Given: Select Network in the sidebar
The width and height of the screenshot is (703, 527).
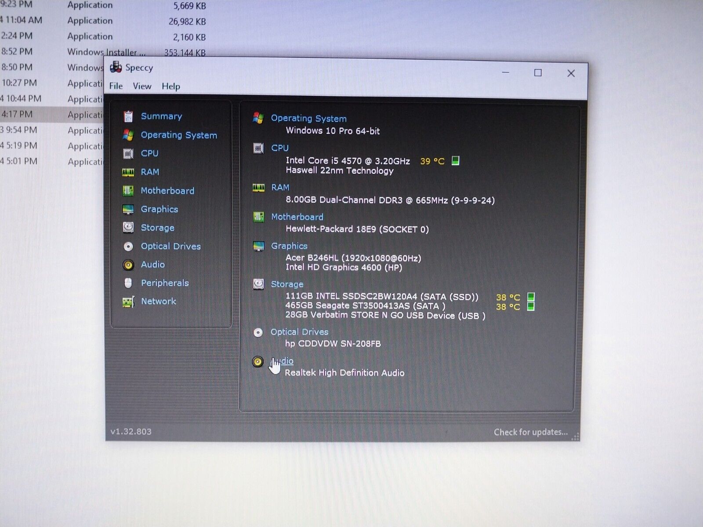Looking at the screenshot, I should pyautogui.click(x=158, y=302).
